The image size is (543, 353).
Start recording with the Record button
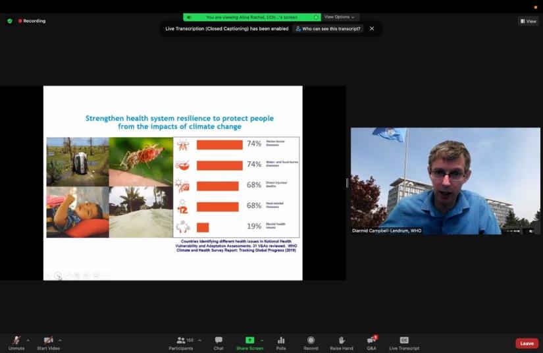click(x=311, y=342)
